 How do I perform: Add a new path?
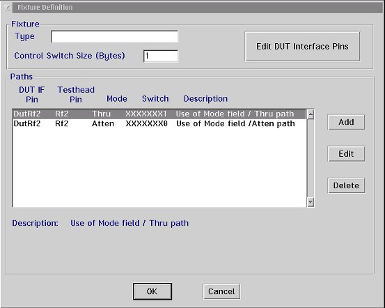(x=346, y=122)
